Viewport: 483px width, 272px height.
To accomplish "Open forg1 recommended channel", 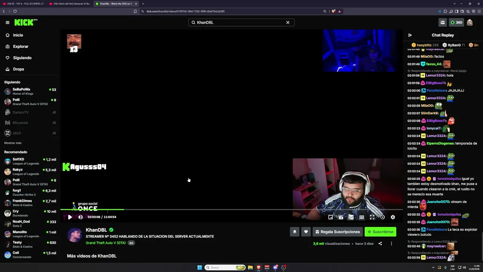I will click(x=30, y=193).
